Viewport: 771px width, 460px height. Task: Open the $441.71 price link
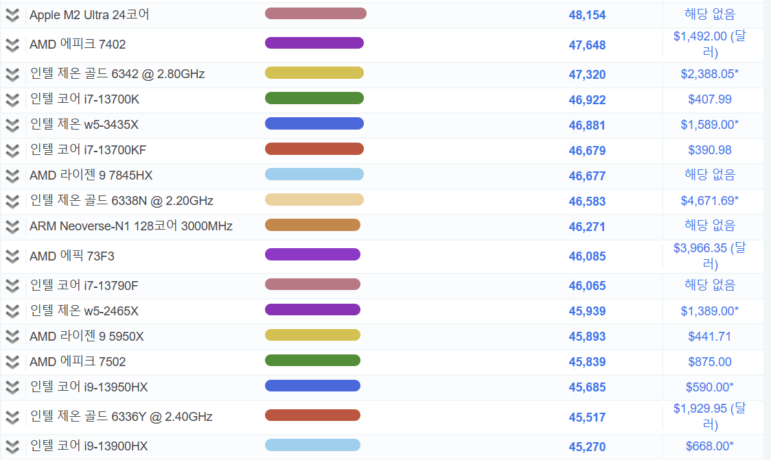709,337
